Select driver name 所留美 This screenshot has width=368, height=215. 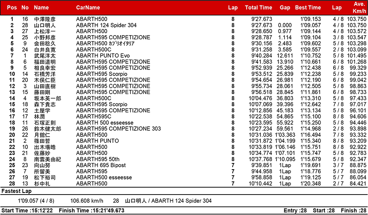point(42,172)
